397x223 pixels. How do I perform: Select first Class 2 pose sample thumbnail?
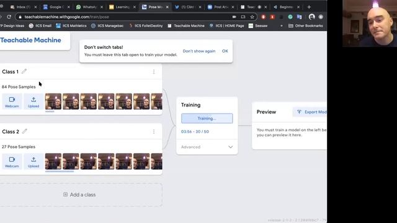53,161
